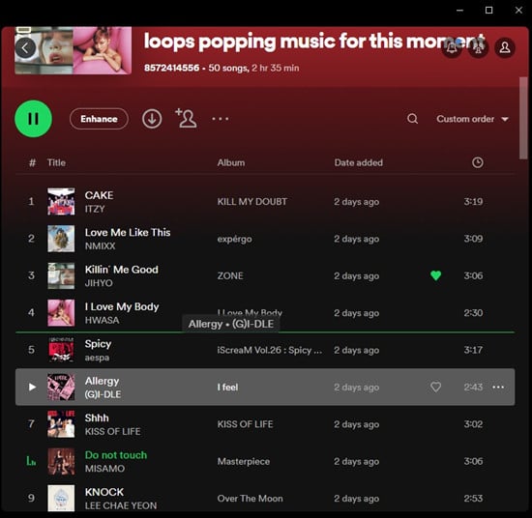Click the Do not touch cover thumbnail
Image resolution: width=532 pixels, height=518 pixels.
tap(61, 461)
